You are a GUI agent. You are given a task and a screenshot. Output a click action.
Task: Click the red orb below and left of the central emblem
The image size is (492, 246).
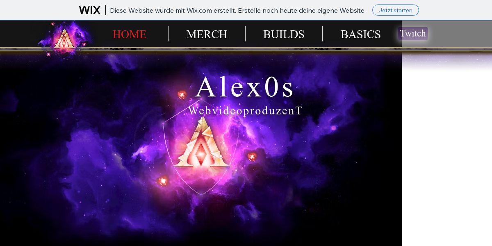pyautogui.click(x=163, y=181)
